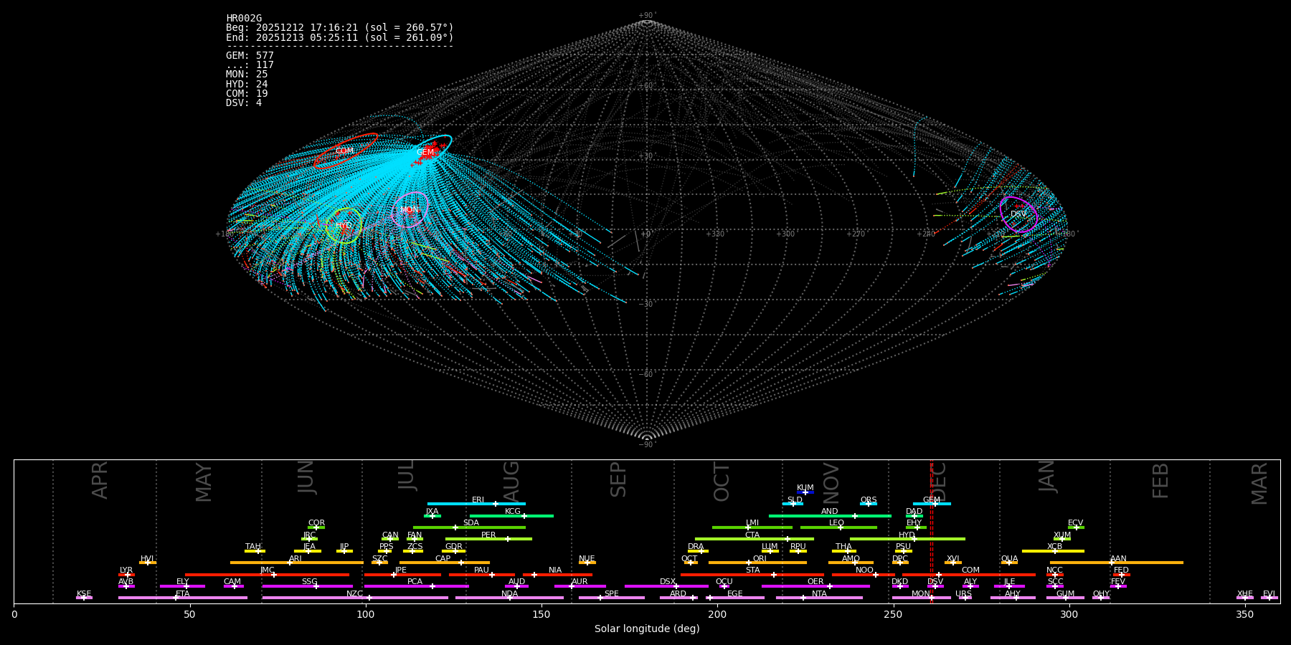Click the CTA shower bar label
Viewport: 1291px width, 645px height.
[x=752, y=535]
